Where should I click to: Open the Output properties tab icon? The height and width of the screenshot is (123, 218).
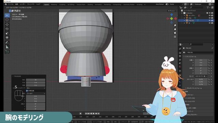[x=180, y=56]
